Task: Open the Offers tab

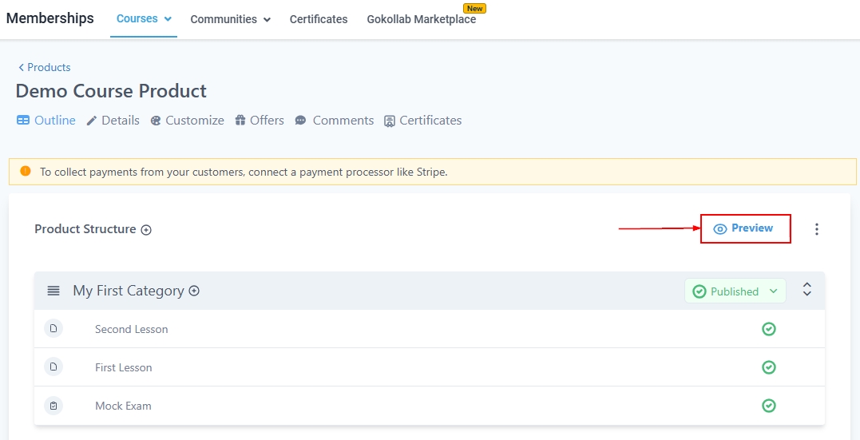Action: coord(260,121)
